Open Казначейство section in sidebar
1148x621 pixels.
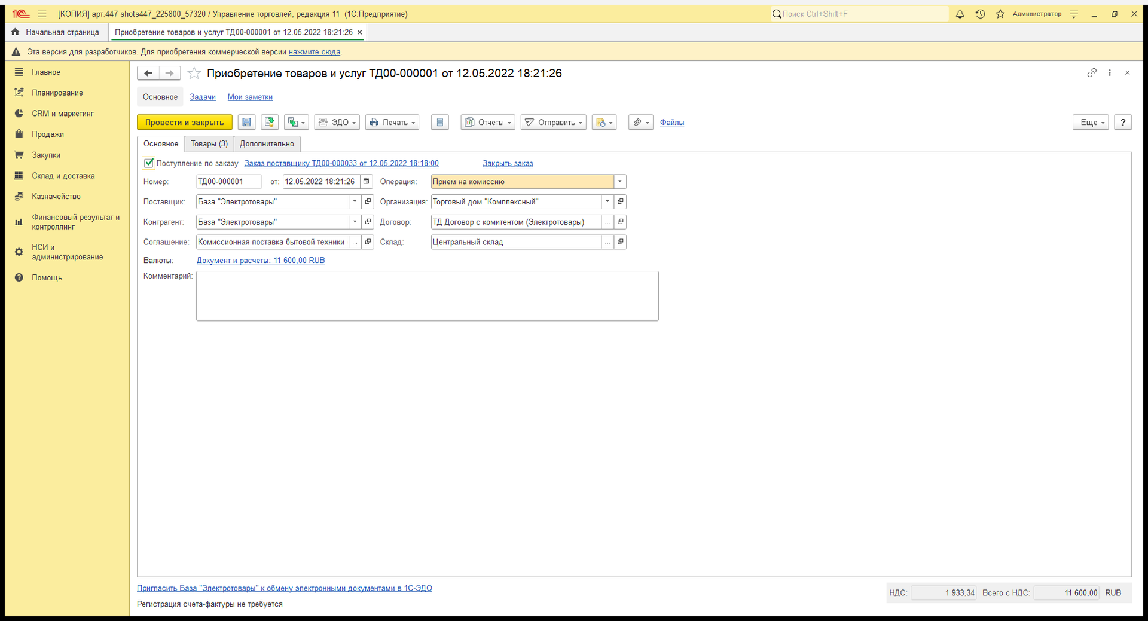pos(56,196)
